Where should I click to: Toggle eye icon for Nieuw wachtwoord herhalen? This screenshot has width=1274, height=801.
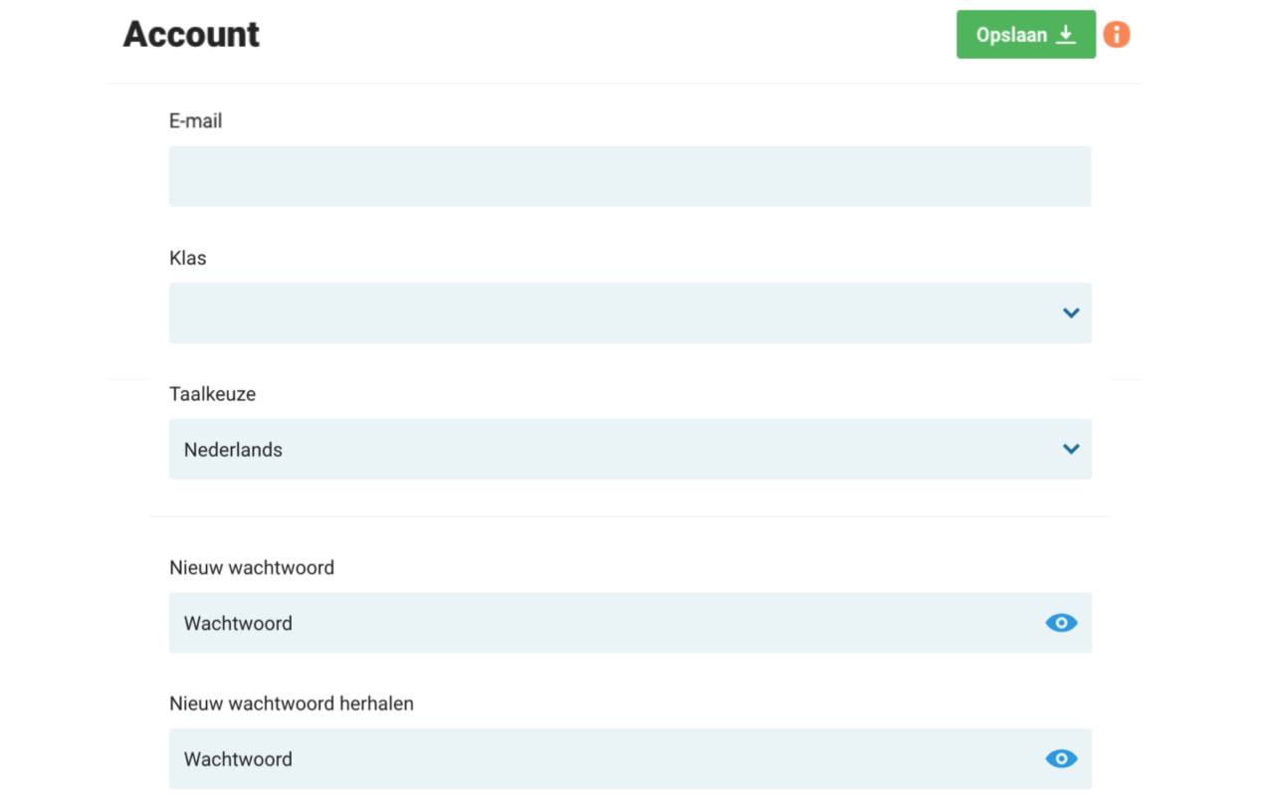pos(1061,759)
